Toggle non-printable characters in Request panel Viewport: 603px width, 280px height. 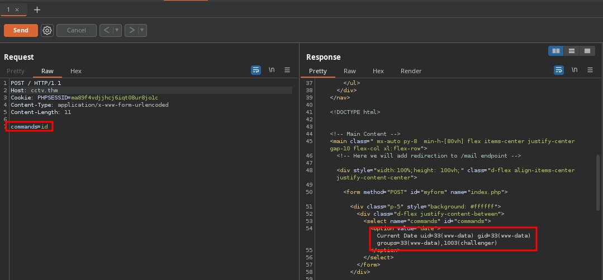272,70
